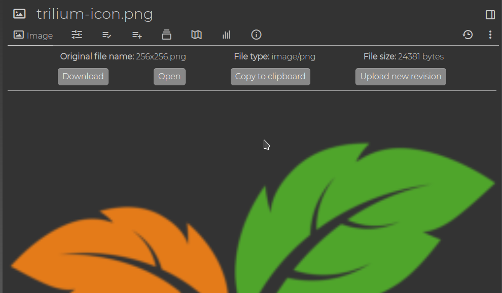The width and height of the screenshot is (502, 293).
Task: Open the three-dot note actions menu
Action: [490, 35]
